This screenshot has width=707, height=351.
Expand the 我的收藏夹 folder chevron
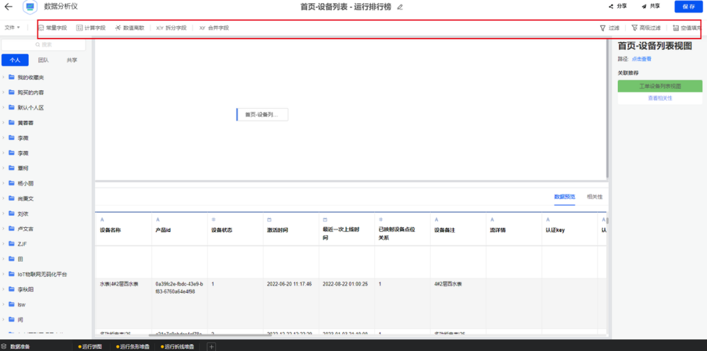[3, 77]
